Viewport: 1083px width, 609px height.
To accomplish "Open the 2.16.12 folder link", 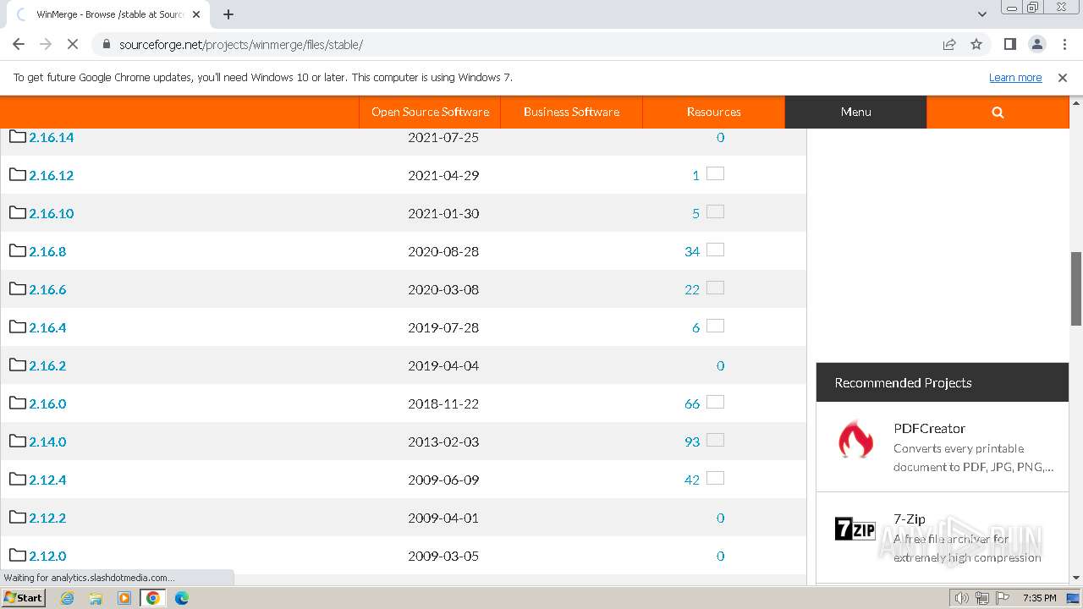I will point(52,175).
